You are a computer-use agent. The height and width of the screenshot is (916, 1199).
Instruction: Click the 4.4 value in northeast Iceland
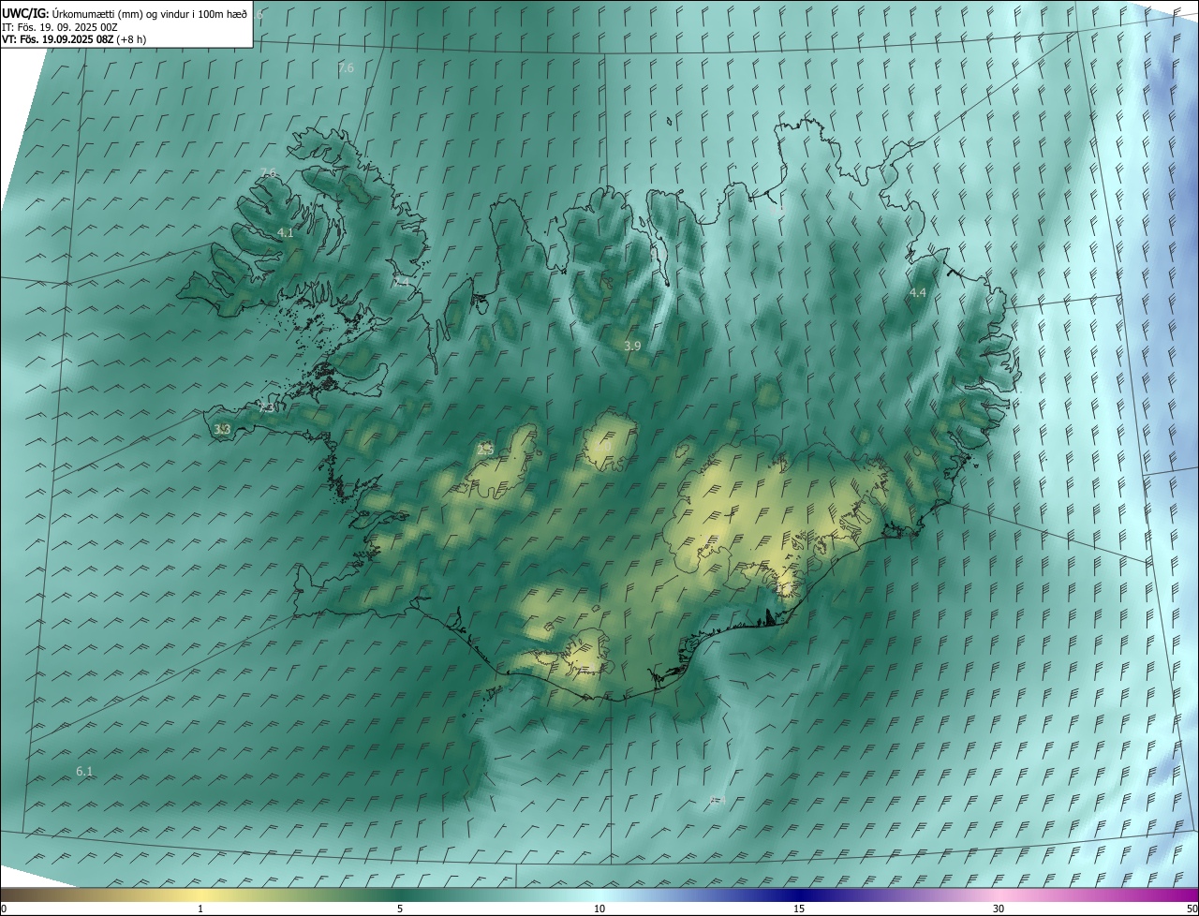click(918, 292)
